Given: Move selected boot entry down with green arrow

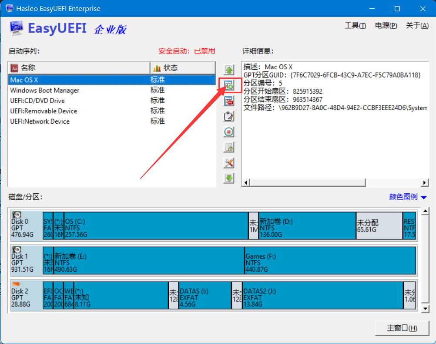Looking at the screenshot, I should (229, 178).
